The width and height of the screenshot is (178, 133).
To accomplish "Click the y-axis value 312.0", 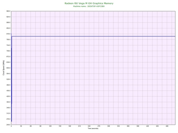I will 9,113.
